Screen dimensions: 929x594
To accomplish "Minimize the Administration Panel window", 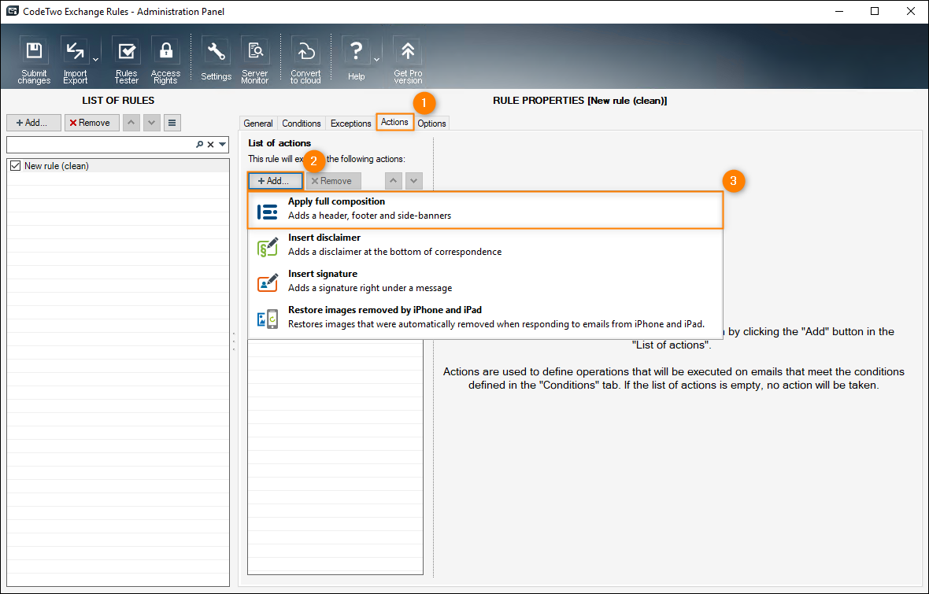I will coord(839,11).
